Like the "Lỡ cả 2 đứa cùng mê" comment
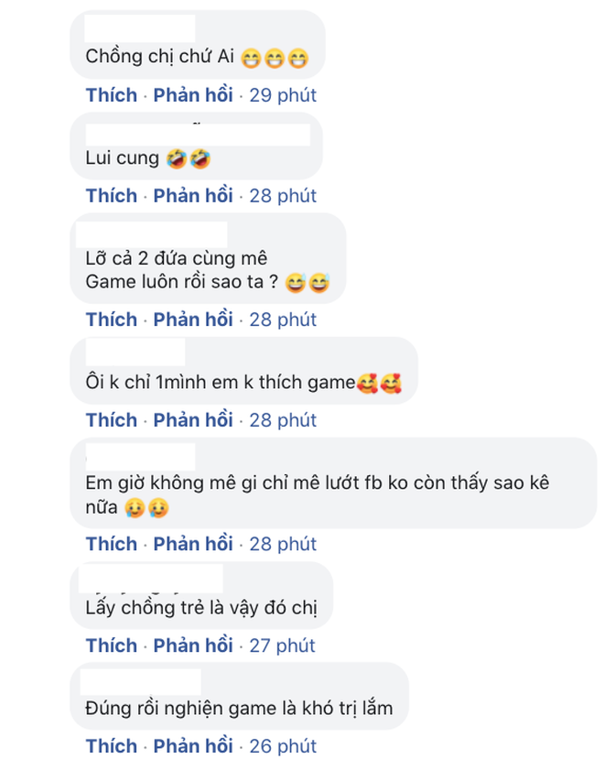 tap(111, 320)
